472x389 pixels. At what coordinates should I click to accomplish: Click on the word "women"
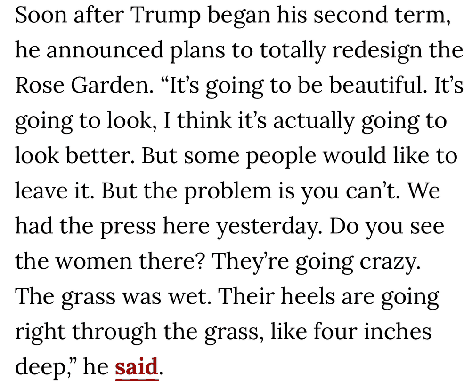tap(94, 261)
